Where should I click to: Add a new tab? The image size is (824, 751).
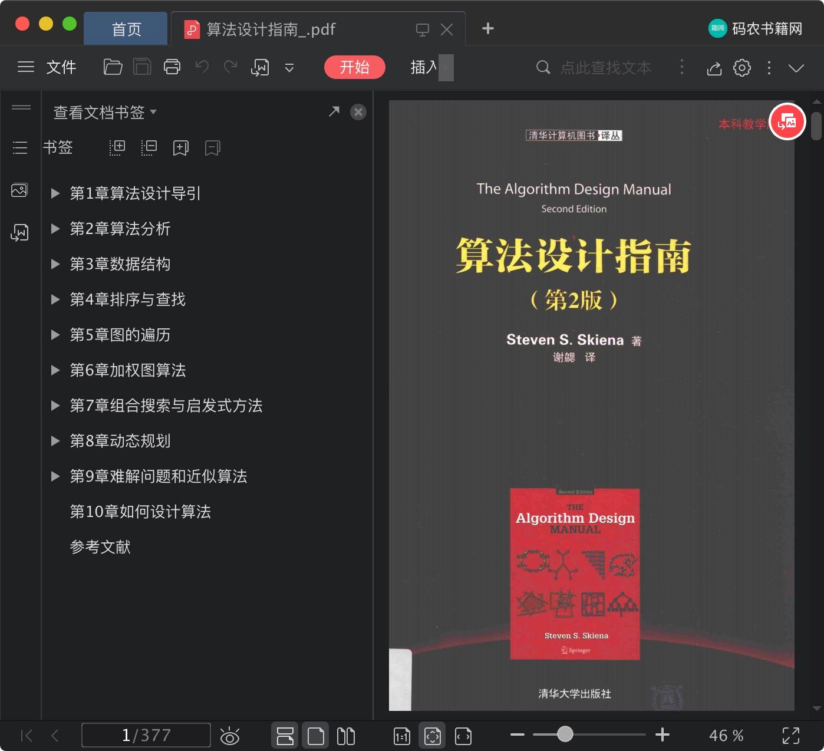(x=488, y=28)
